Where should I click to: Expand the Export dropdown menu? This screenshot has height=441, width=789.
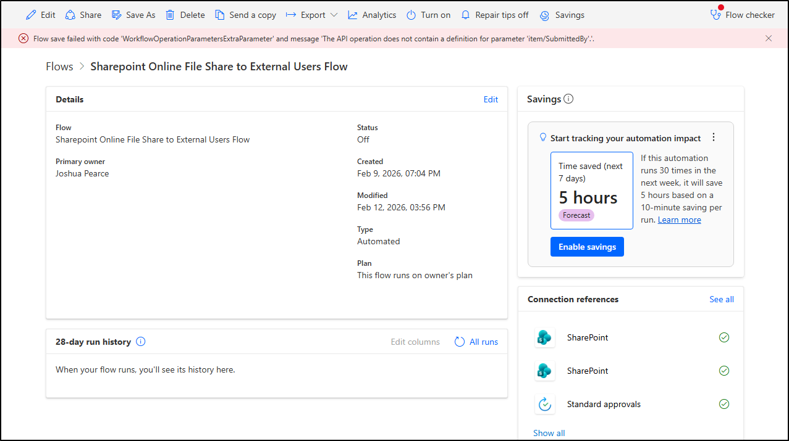334,15
